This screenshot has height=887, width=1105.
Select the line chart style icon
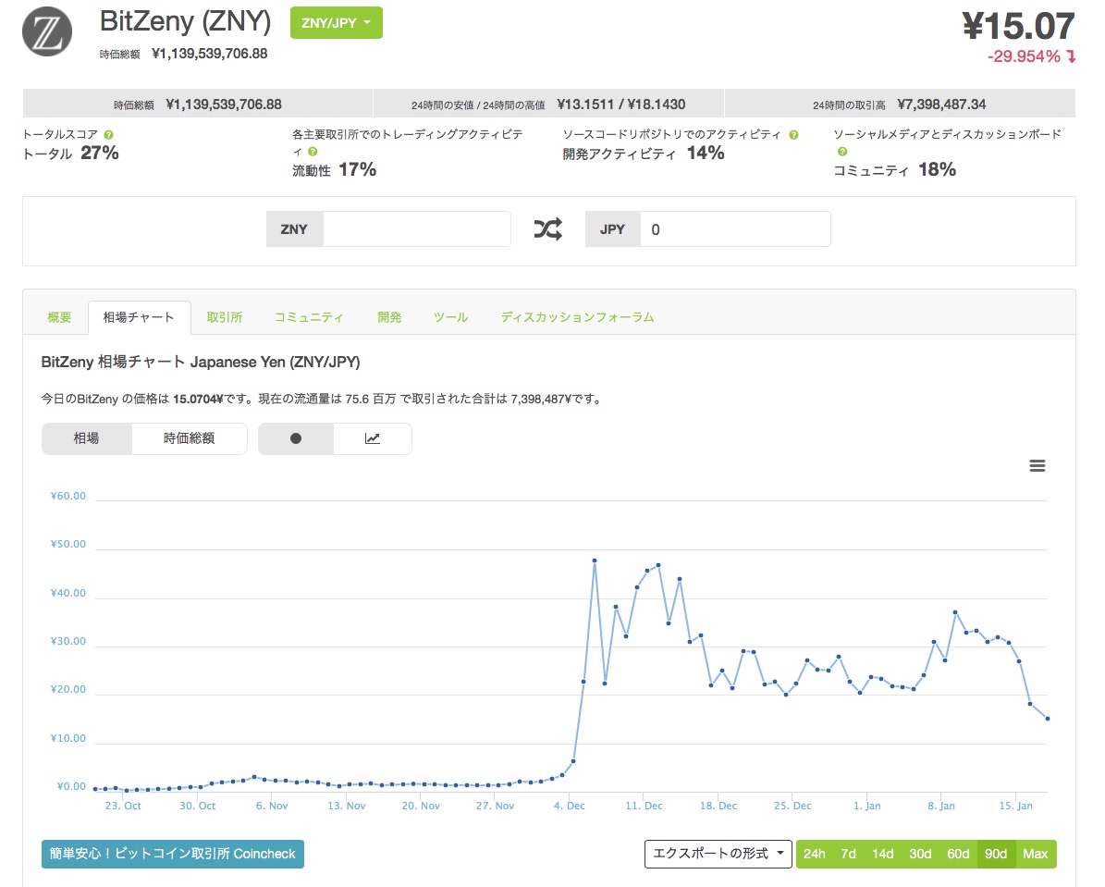(373, 438)
